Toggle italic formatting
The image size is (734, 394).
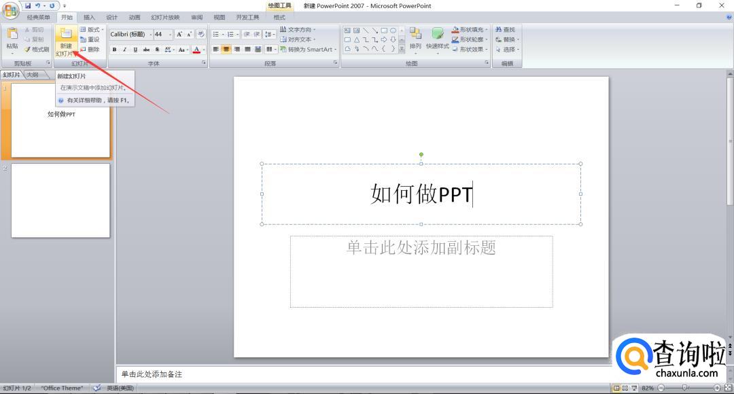(x=124, y=50)
